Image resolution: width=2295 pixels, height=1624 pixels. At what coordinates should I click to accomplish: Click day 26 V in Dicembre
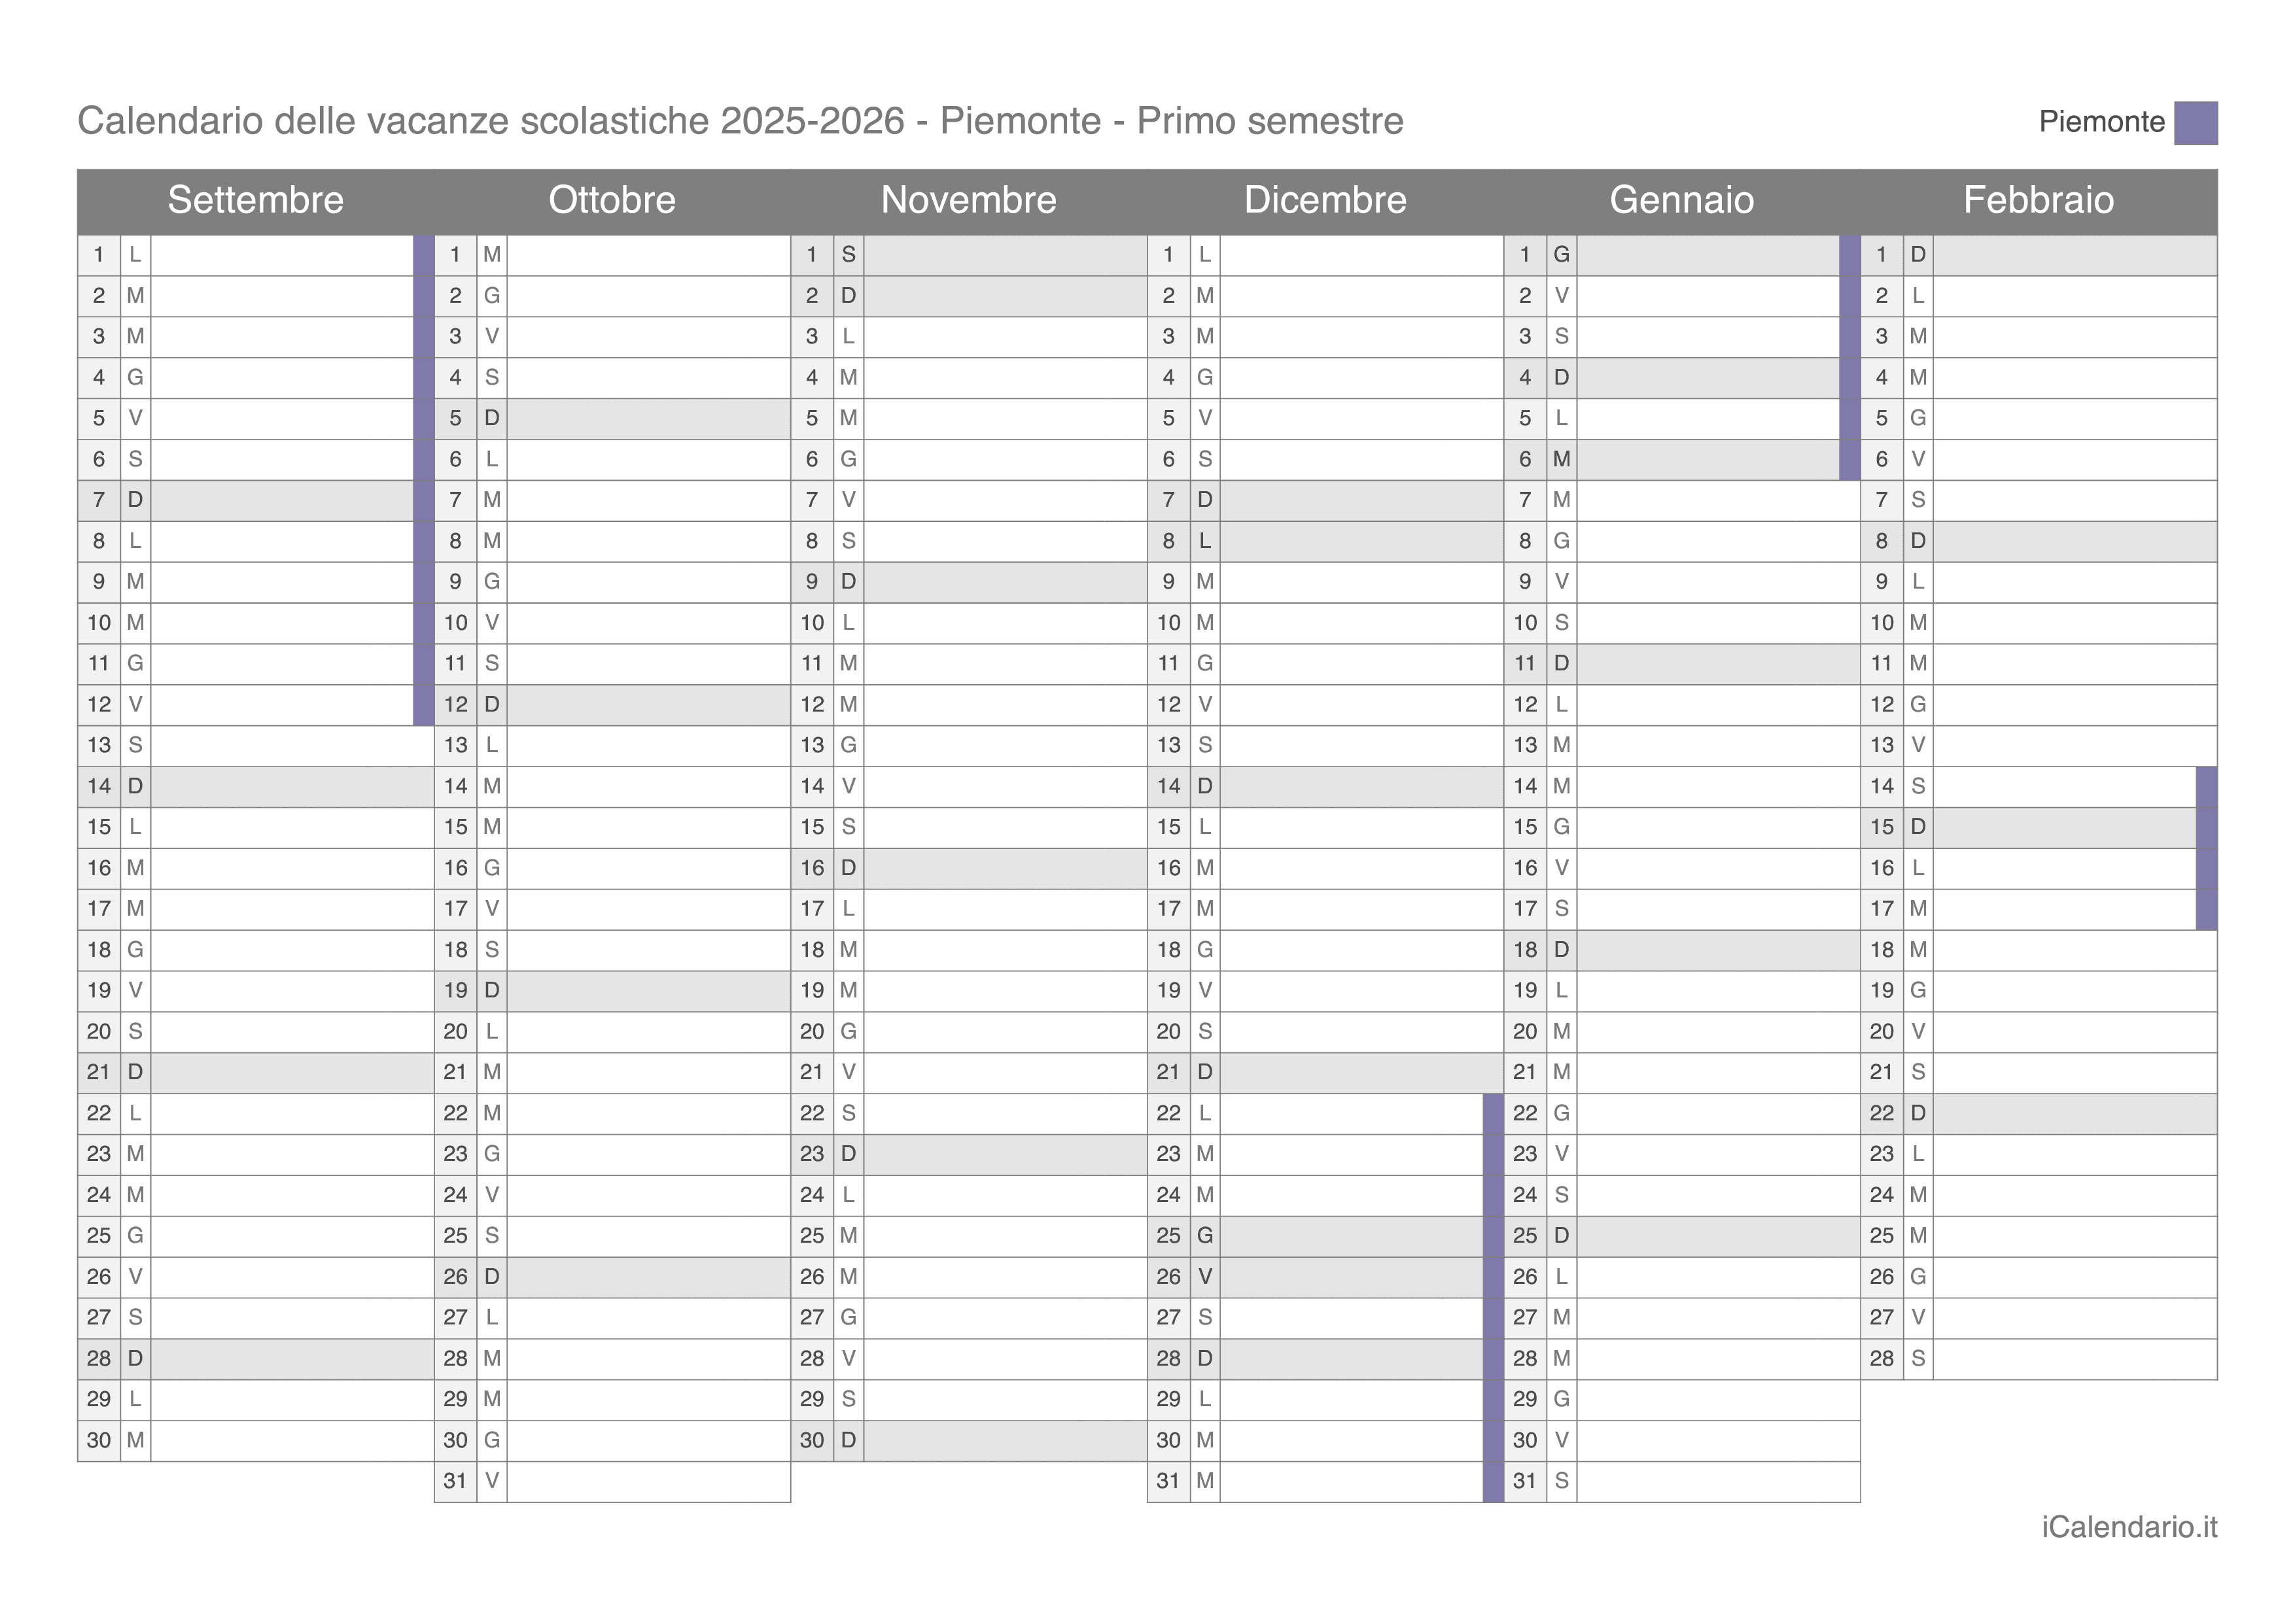pos(1325,1277)
